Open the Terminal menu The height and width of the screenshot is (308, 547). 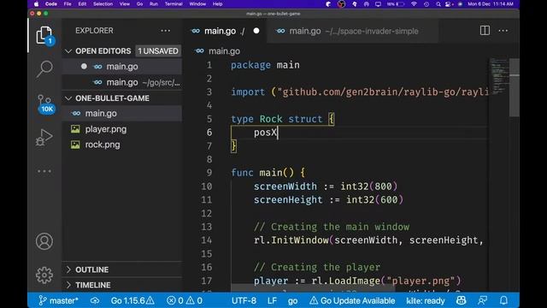coord(174,4)
